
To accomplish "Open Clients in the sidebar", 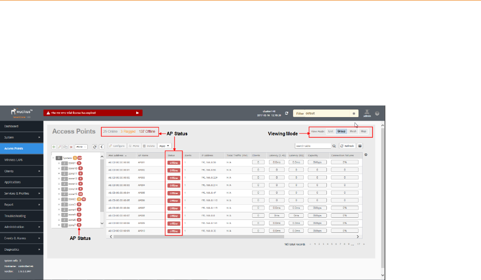I will coord(21,171).
